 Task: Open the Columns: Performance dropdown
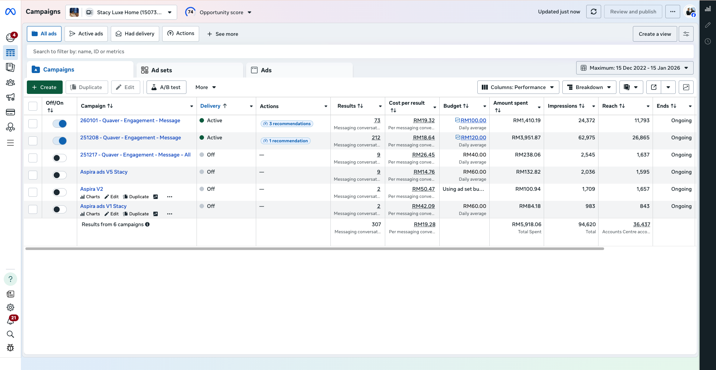pyautogui.click(x=518, y=87)
